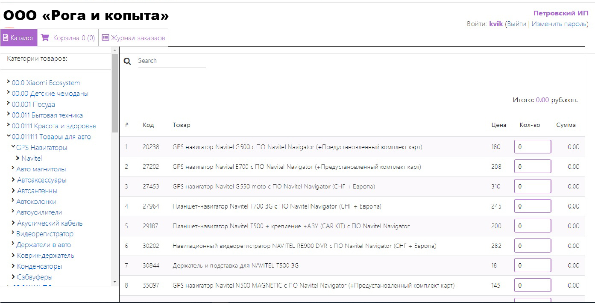This screenshot has width=595, height=303.
Task: Click the shopping cart icon in Корзина tab
Action: click(x=45, y=38)
